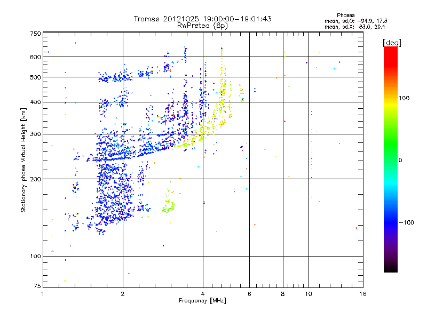Image resolution: width=427 pixels, height=320 pixels.
Task: Click the x-axis '16' tick label
Action: [363, 294]
